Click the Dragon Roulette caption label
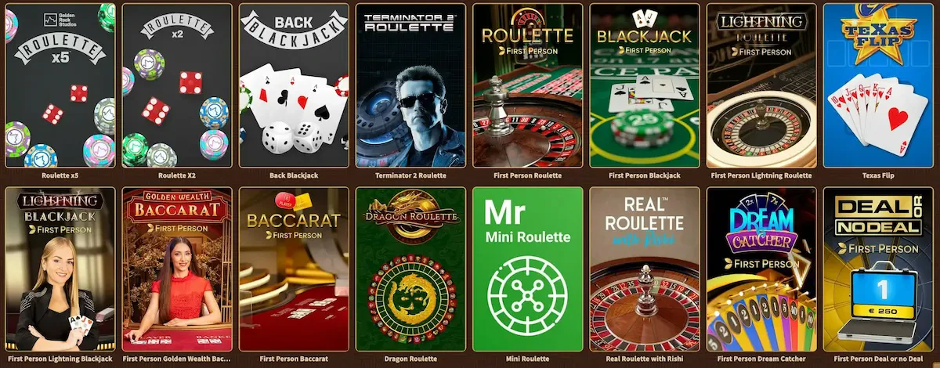The width and height of the screenshot is (940, 368). click(410, 359)
